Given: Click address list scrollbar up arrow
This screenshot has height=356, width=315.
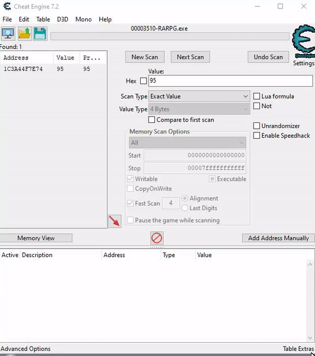Looking at the screenshot, I should (x=310, y=264).
